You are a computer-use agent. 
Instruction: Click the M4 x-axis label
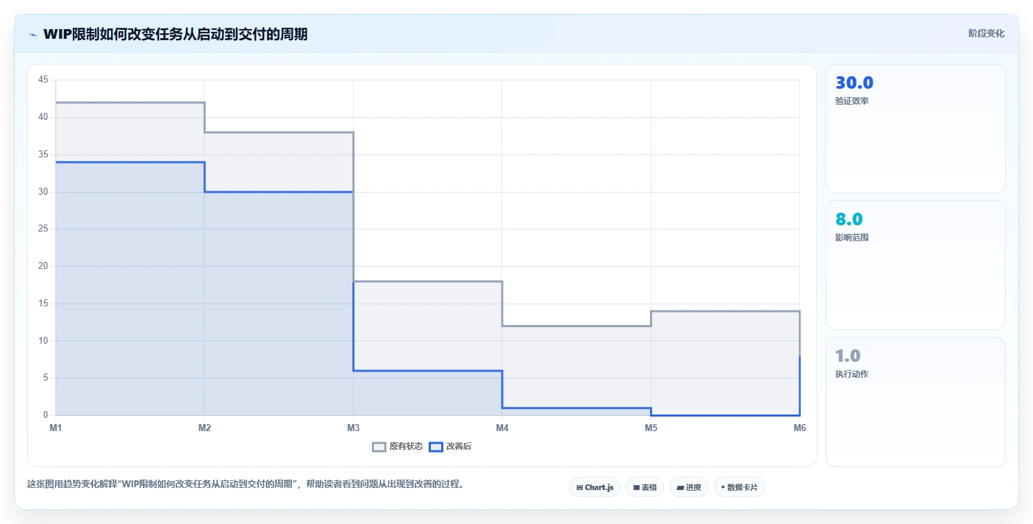tap(502, 428)
